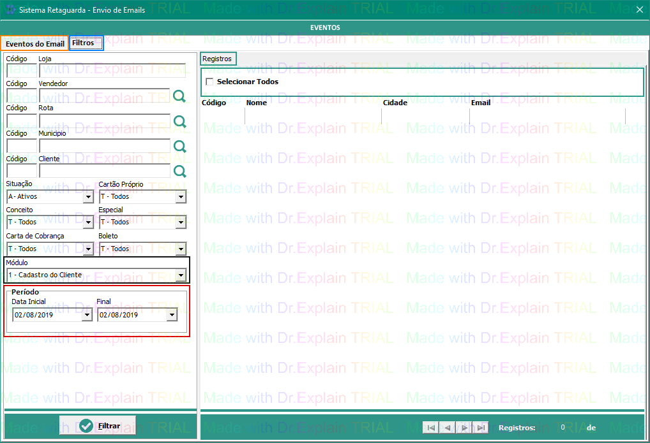Click the Rota code input field

click(22, 121)
